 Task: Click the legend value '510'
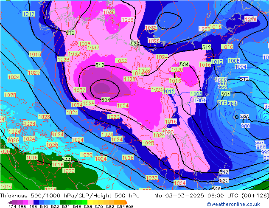click(x=44, y=206)
